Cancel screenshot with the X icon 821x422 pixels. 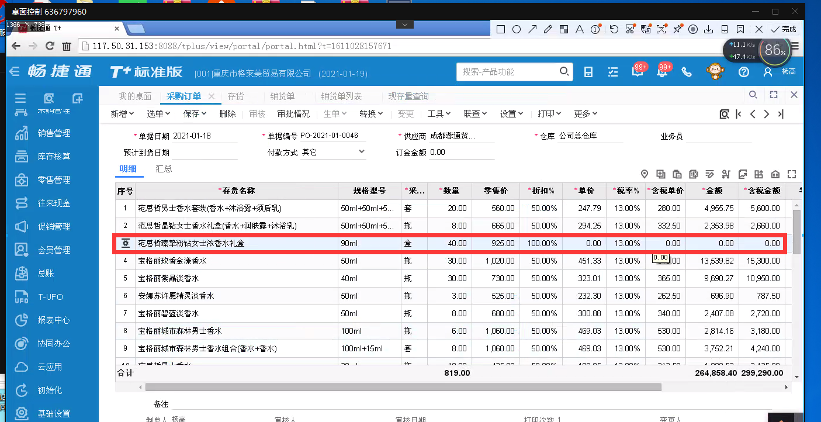click(x=759, y=29)
